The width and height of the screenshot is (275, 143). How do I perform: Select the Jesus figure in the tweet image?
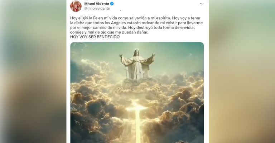(137, 64)
